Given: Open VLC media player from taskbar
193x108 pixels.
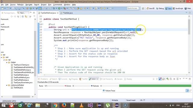Looking at the screenshot, I should click(x=81, y=105).
